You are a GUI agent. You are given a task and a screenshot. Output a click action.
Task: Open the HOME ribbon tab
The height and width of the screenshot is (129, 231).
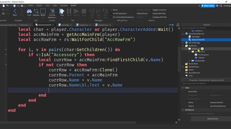tap(30, 6)
